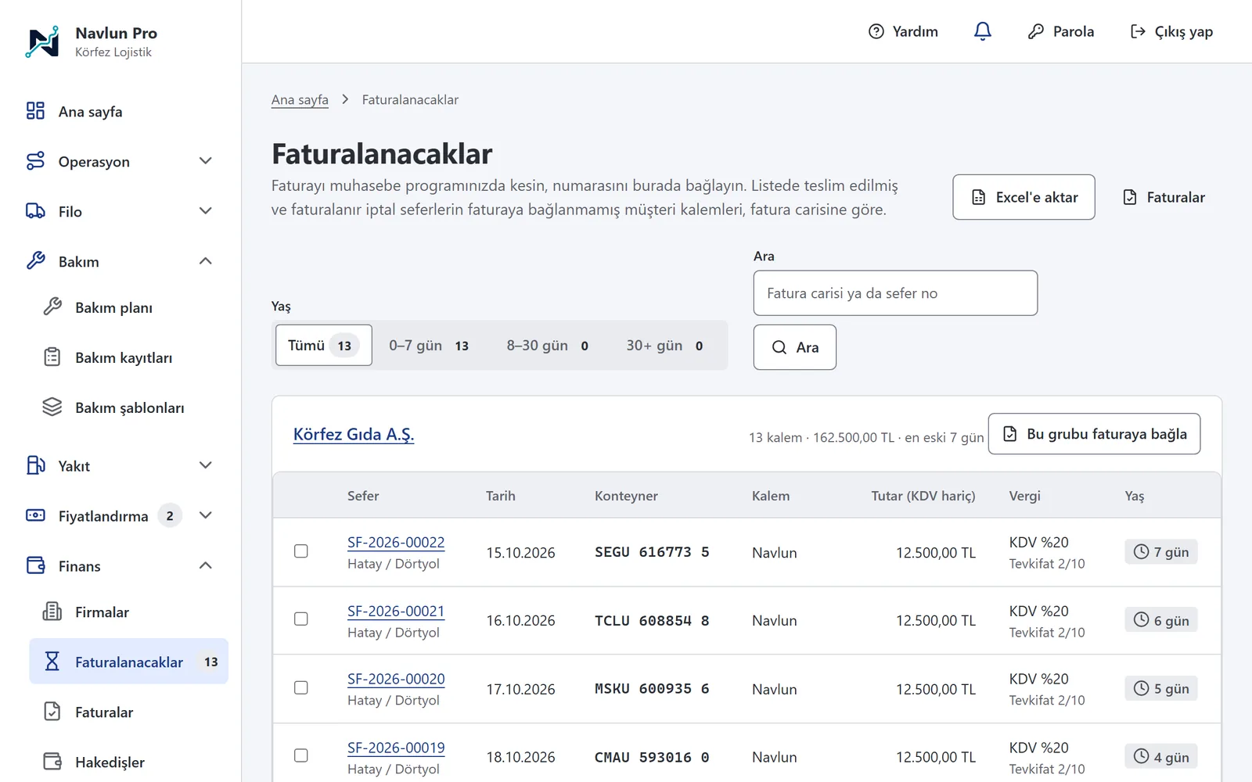Tick the checkbox for SF-2026-00022
1252x782 pixels.
point(300,551)
